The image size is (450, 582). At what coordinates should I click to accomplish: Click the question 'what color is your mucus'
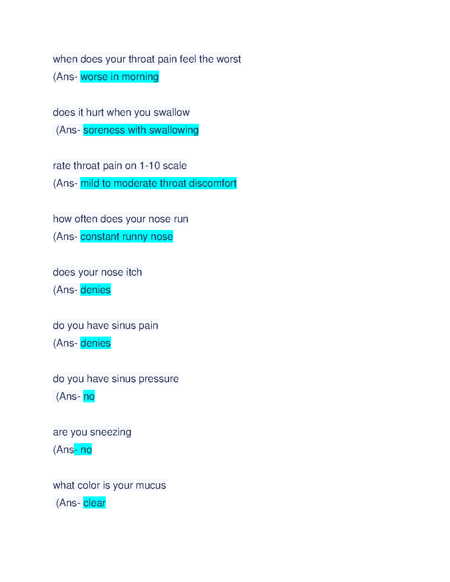(x=110, y=485)
